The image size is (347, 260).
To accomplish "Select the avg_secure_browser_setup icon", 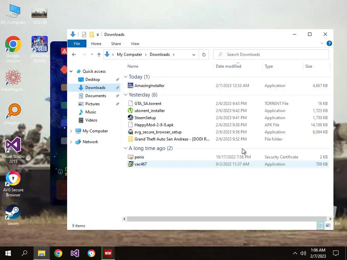I will click(x=130, y=132).
